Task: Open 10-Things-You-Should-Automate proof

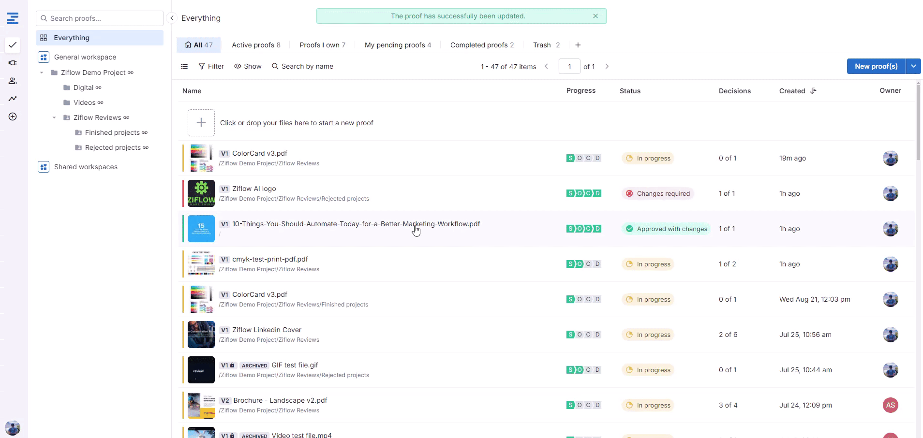Action: (x=356, y=224)
